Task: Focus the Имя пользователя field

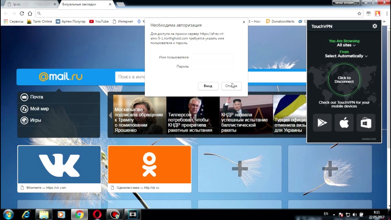Action: [212, 57]
